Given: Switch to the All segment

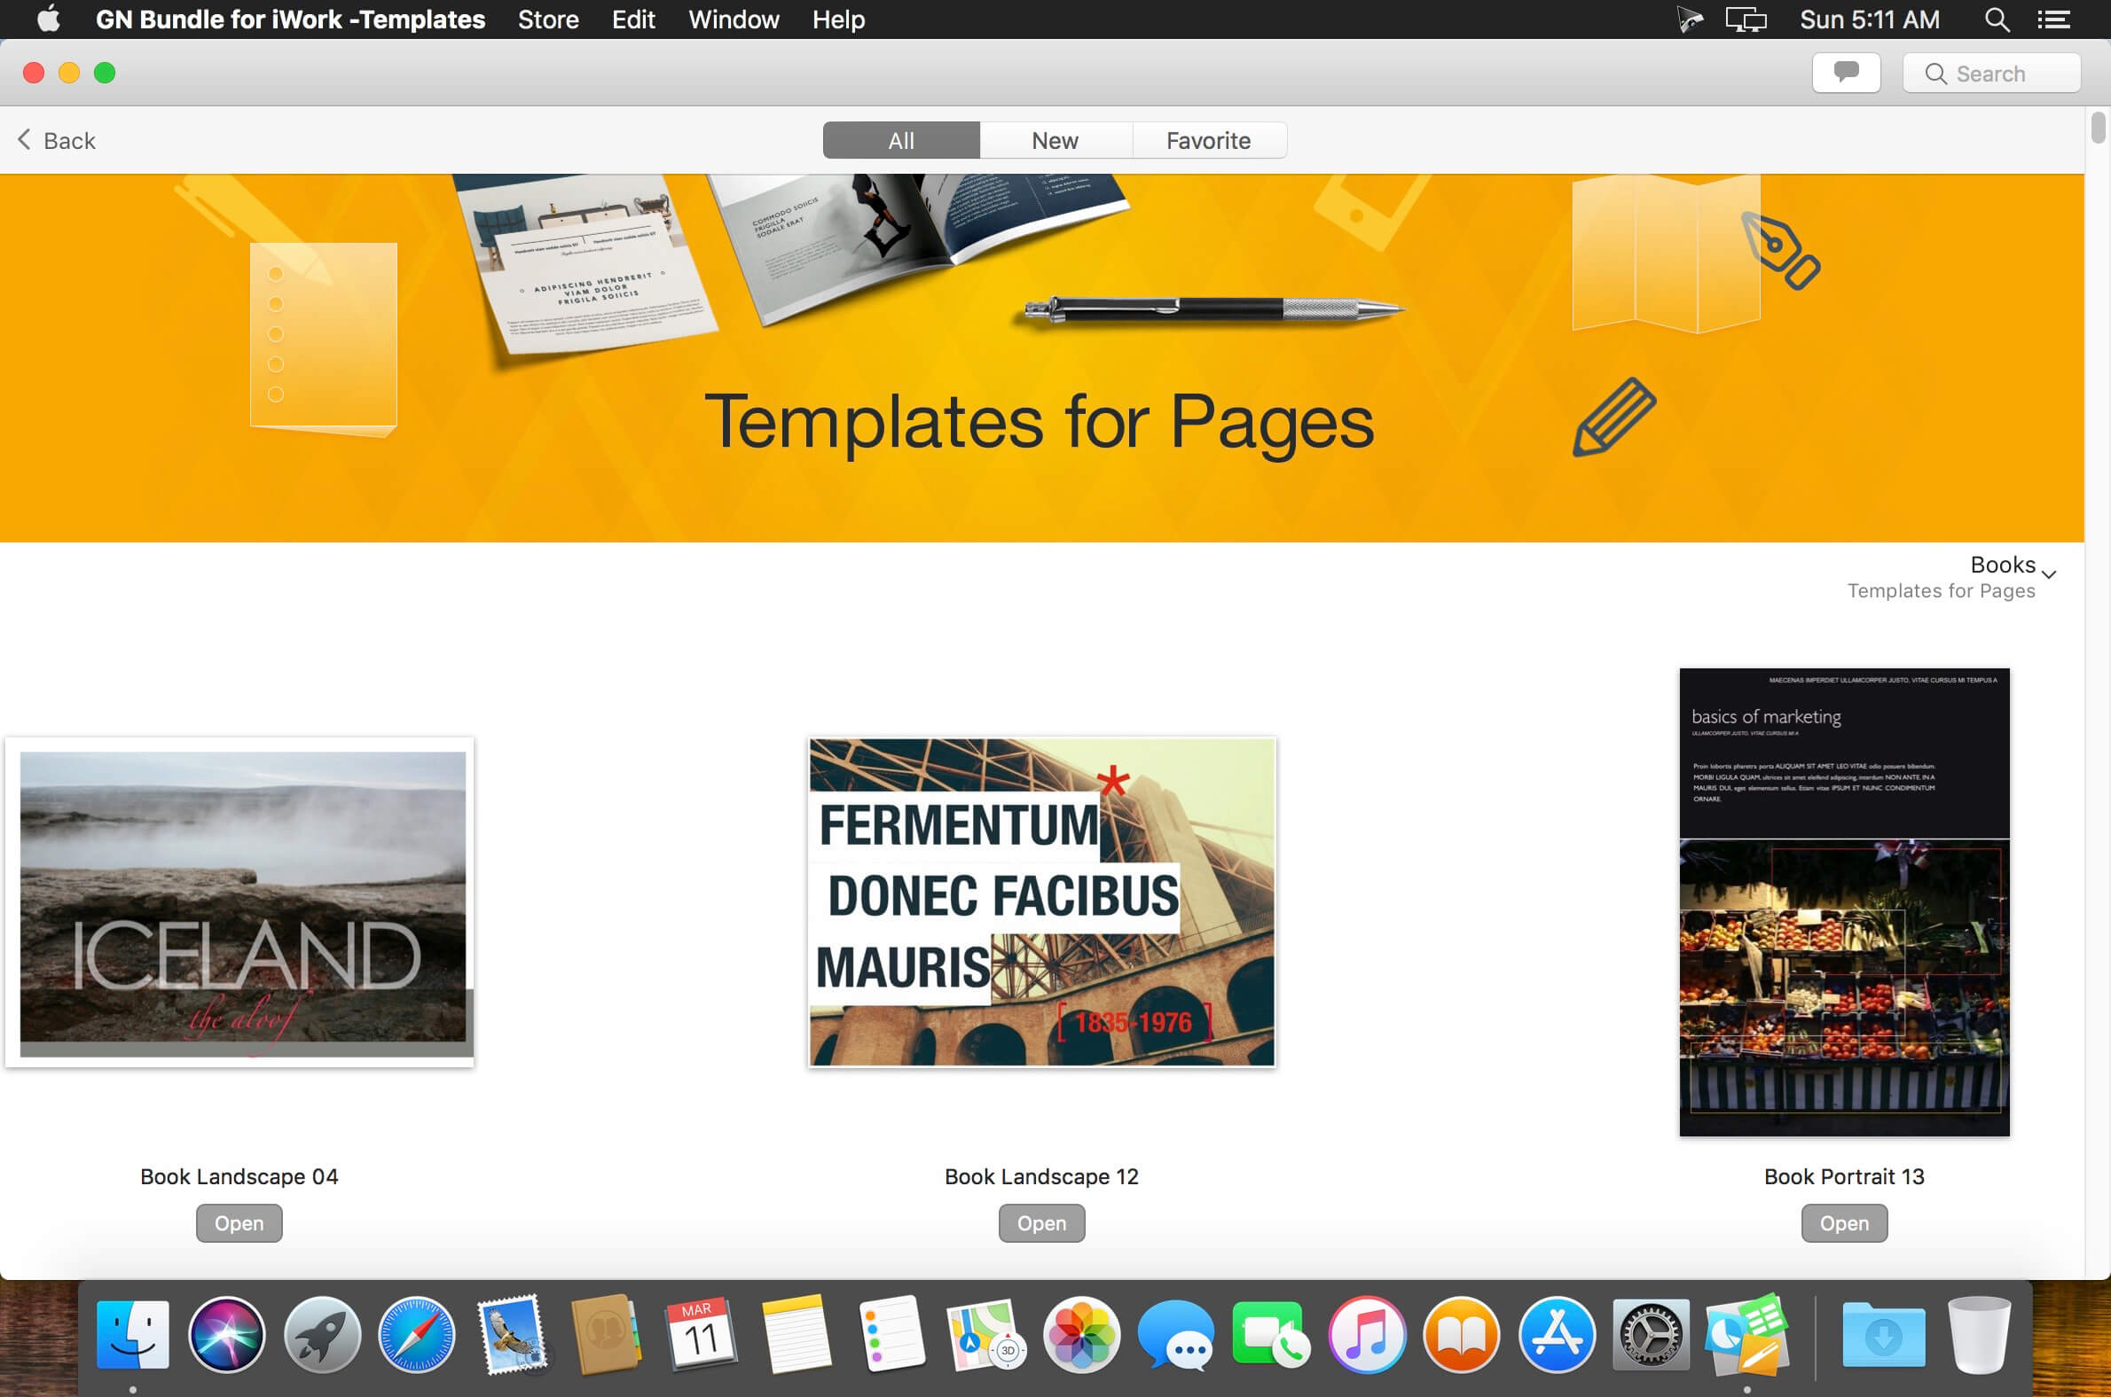Looking at the screenshot, I should 901,140.
